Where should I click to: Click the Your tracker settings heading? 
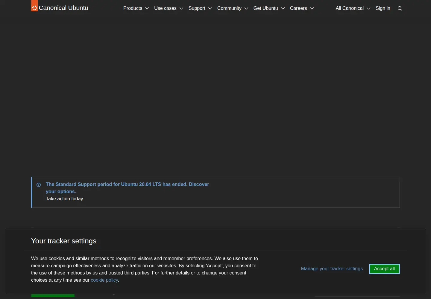pos(64,241)
